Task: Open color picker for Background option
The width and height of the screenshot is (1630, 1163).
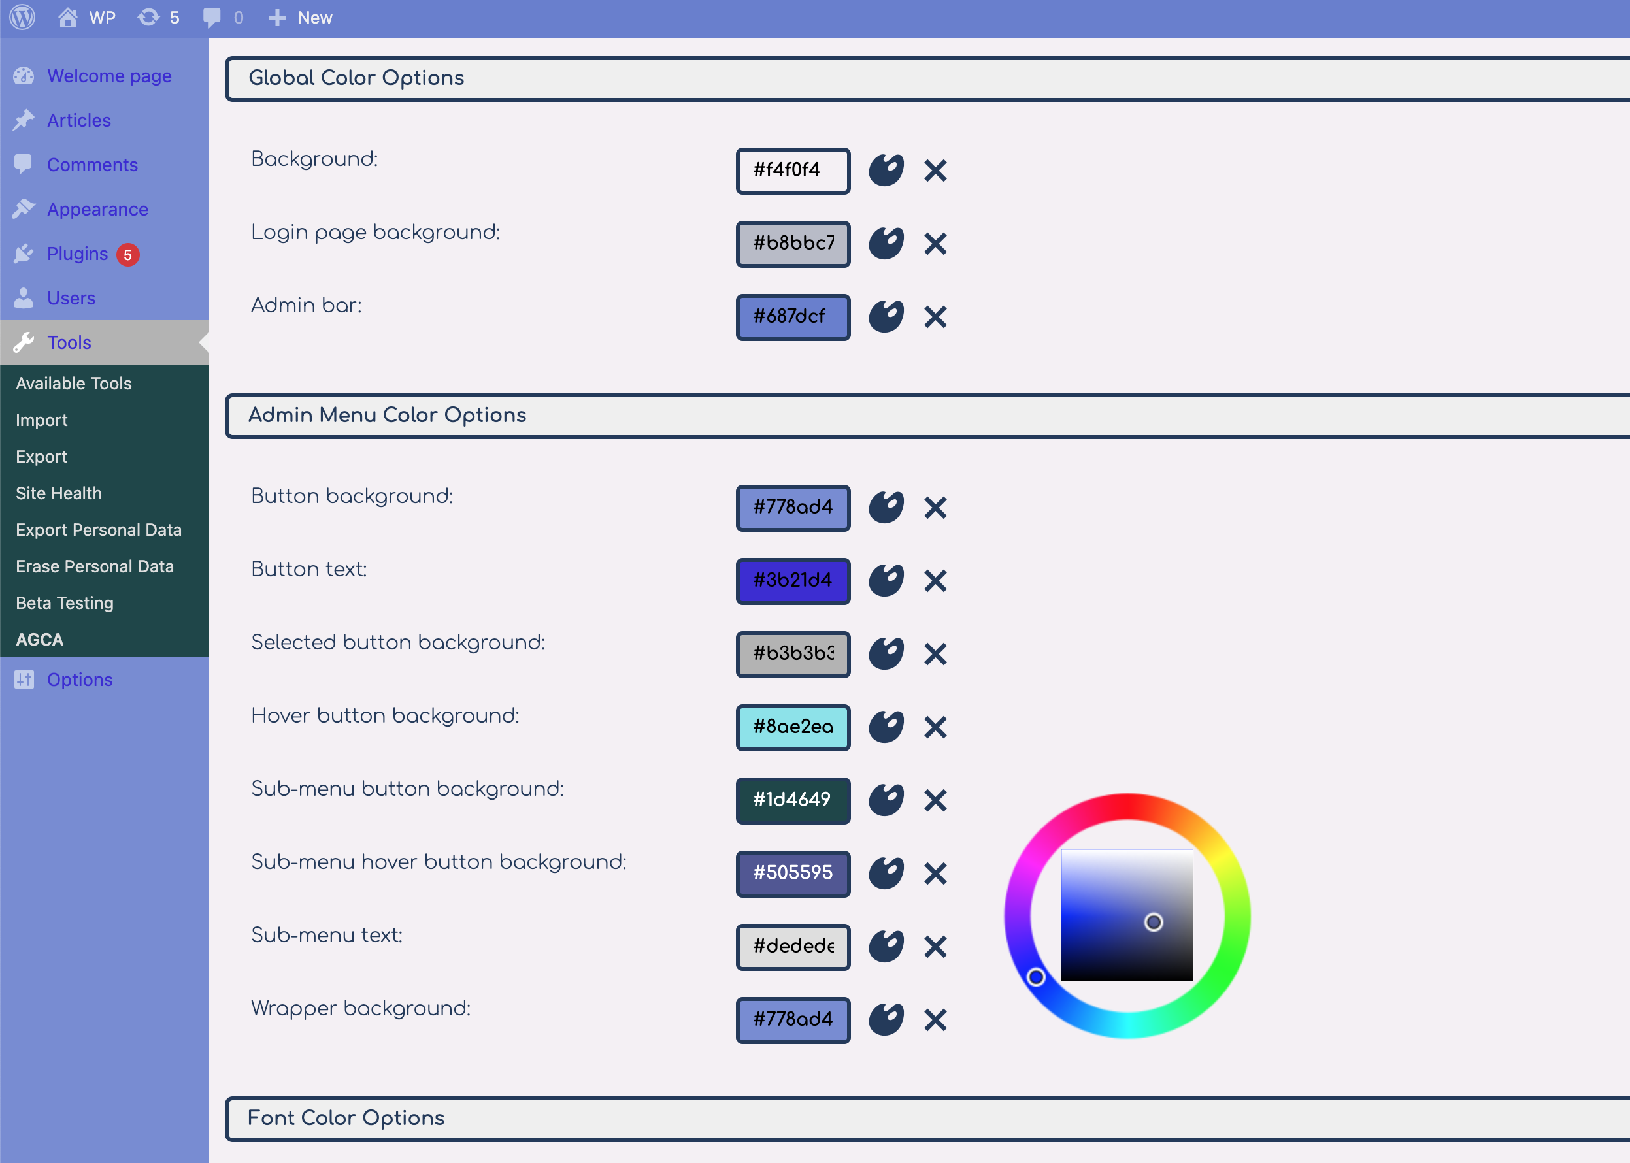Action: 886,171
